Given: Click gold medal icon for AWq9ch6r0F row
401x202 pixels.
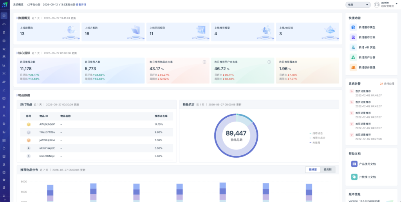Looking at the screenshot, I should pyautogui.click(x=28, y=124).
